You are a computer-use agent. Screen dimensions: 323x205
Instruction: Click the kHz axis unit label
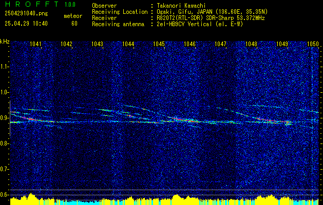5,42
